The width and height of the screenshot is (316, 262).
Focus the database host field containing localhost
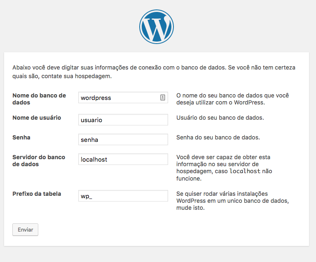point(123,159)
